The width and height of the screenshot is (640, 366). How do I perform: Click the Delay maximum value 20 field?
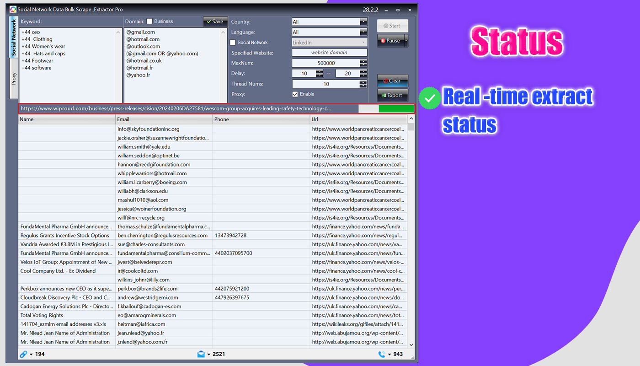(x=347, y=74)
